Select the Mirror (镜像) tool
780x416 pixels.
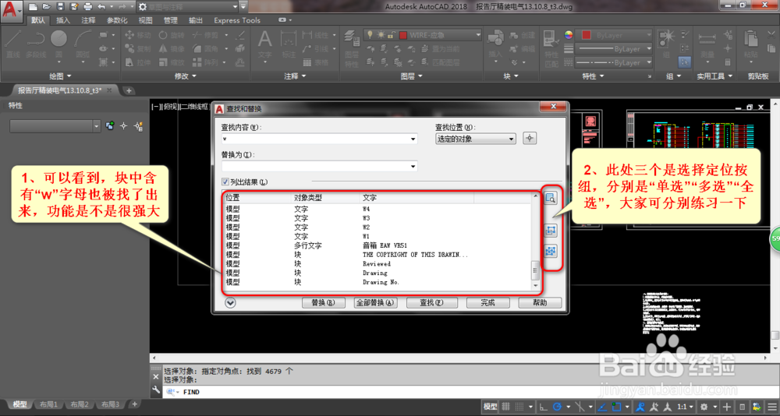click(171, 49)
